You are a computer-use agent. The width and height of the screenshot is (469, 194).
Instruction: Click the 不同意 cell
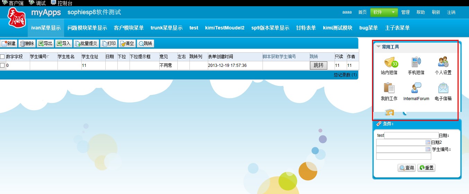pos(166,65)
